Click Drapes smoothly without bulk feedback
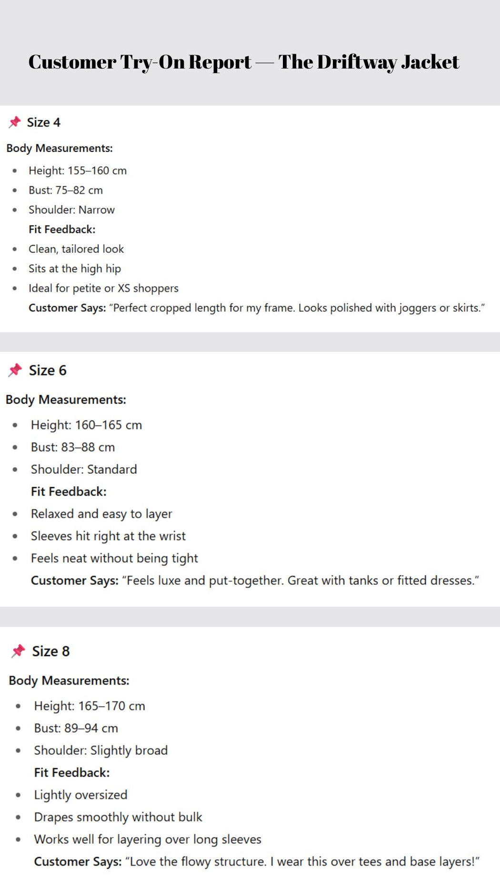 coord(118,817)
